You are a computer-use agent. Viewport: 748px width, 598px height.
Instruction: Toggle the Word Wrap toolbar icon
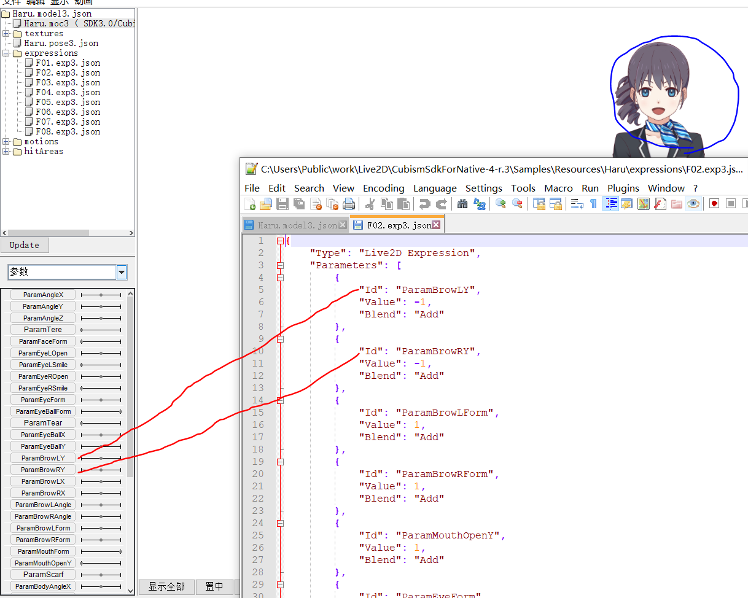click(x=577, y=204)
